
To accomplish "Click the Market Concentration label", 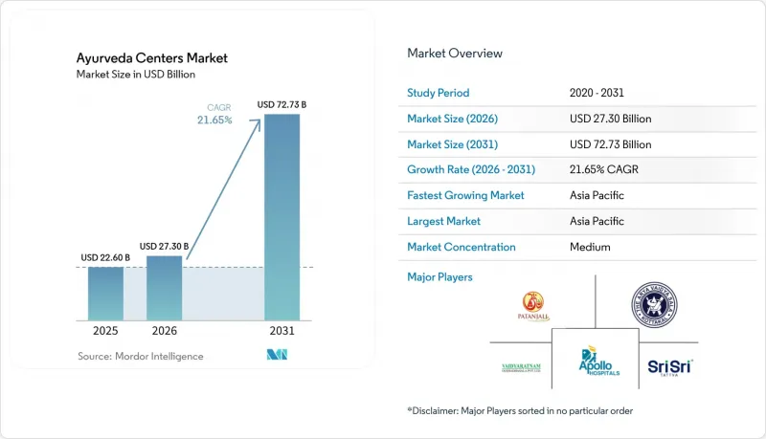I will [462, 247].
